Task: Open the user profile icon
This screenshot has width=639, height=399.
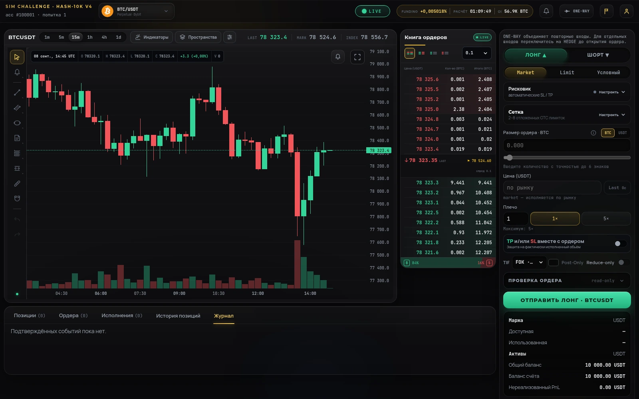Action: click(x=627, y=11)
